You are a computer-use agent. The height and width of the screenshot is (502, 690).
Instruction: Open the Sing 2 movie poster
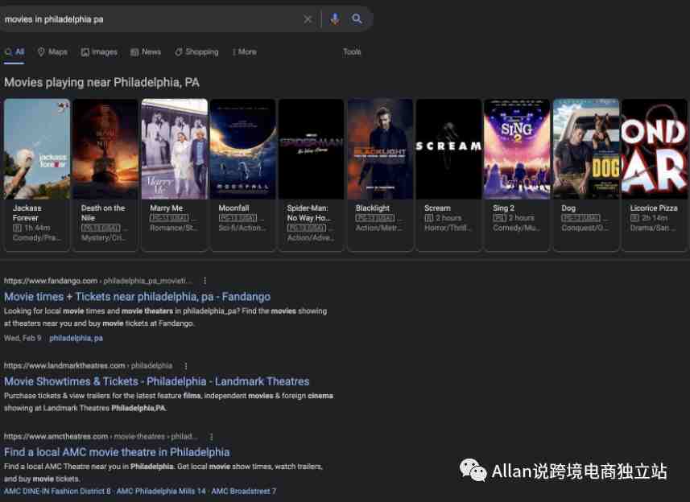point(517,149)
